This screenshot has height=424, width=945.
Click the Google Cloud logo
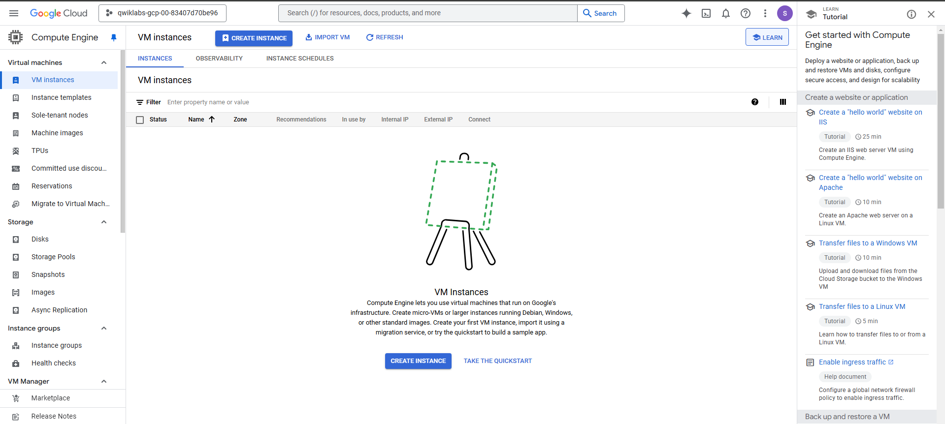59,13
